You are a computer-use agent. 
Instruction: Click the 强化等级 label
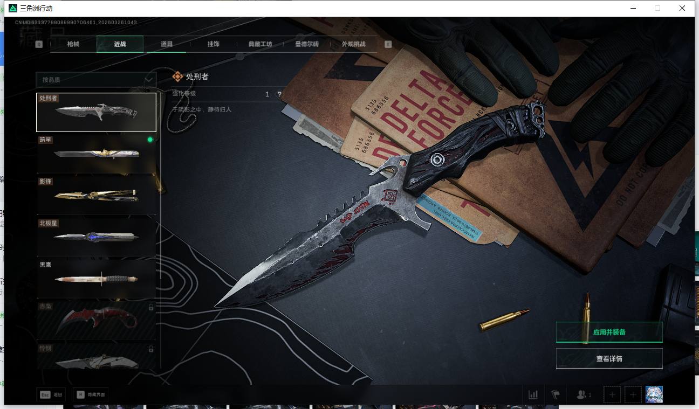pos(184,94)
